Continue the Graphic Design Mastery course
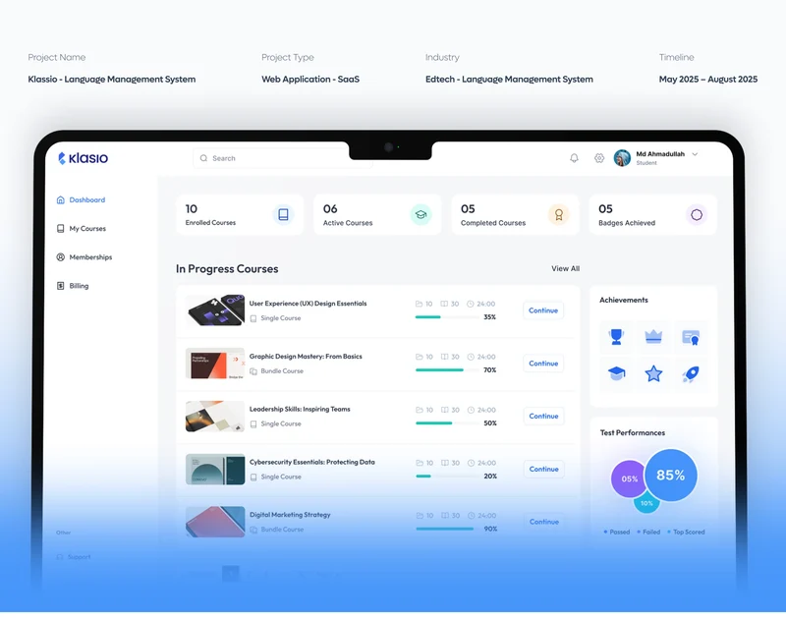Image resolution: width=786 pixels, height=618 pixels. (543, 364)
